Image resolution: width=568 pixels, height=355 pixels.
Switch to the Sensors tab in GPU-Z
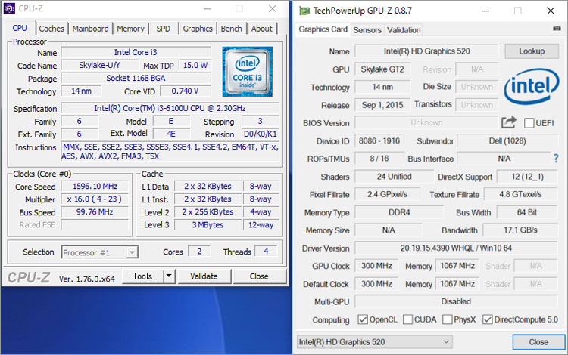tap(367, 30)
